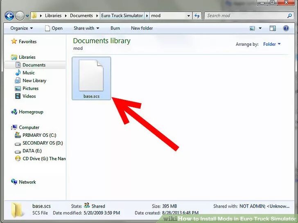Open the Pictures library
This screenshot has height=223, width=298.
click(x=30, y=88)
